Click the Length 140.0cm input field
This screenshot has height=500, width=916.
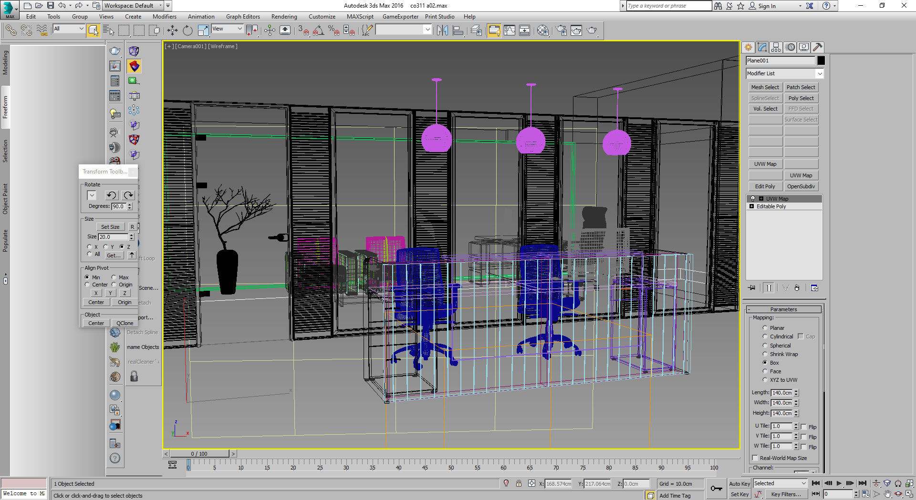pos(782,393)
